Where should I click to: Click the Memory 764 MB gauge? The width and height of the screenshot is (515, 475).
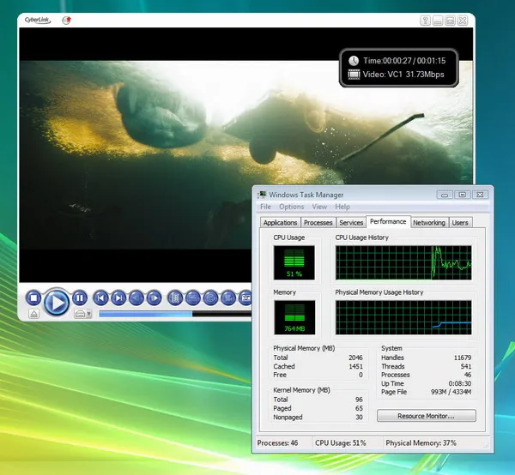[x=294, y=317]
